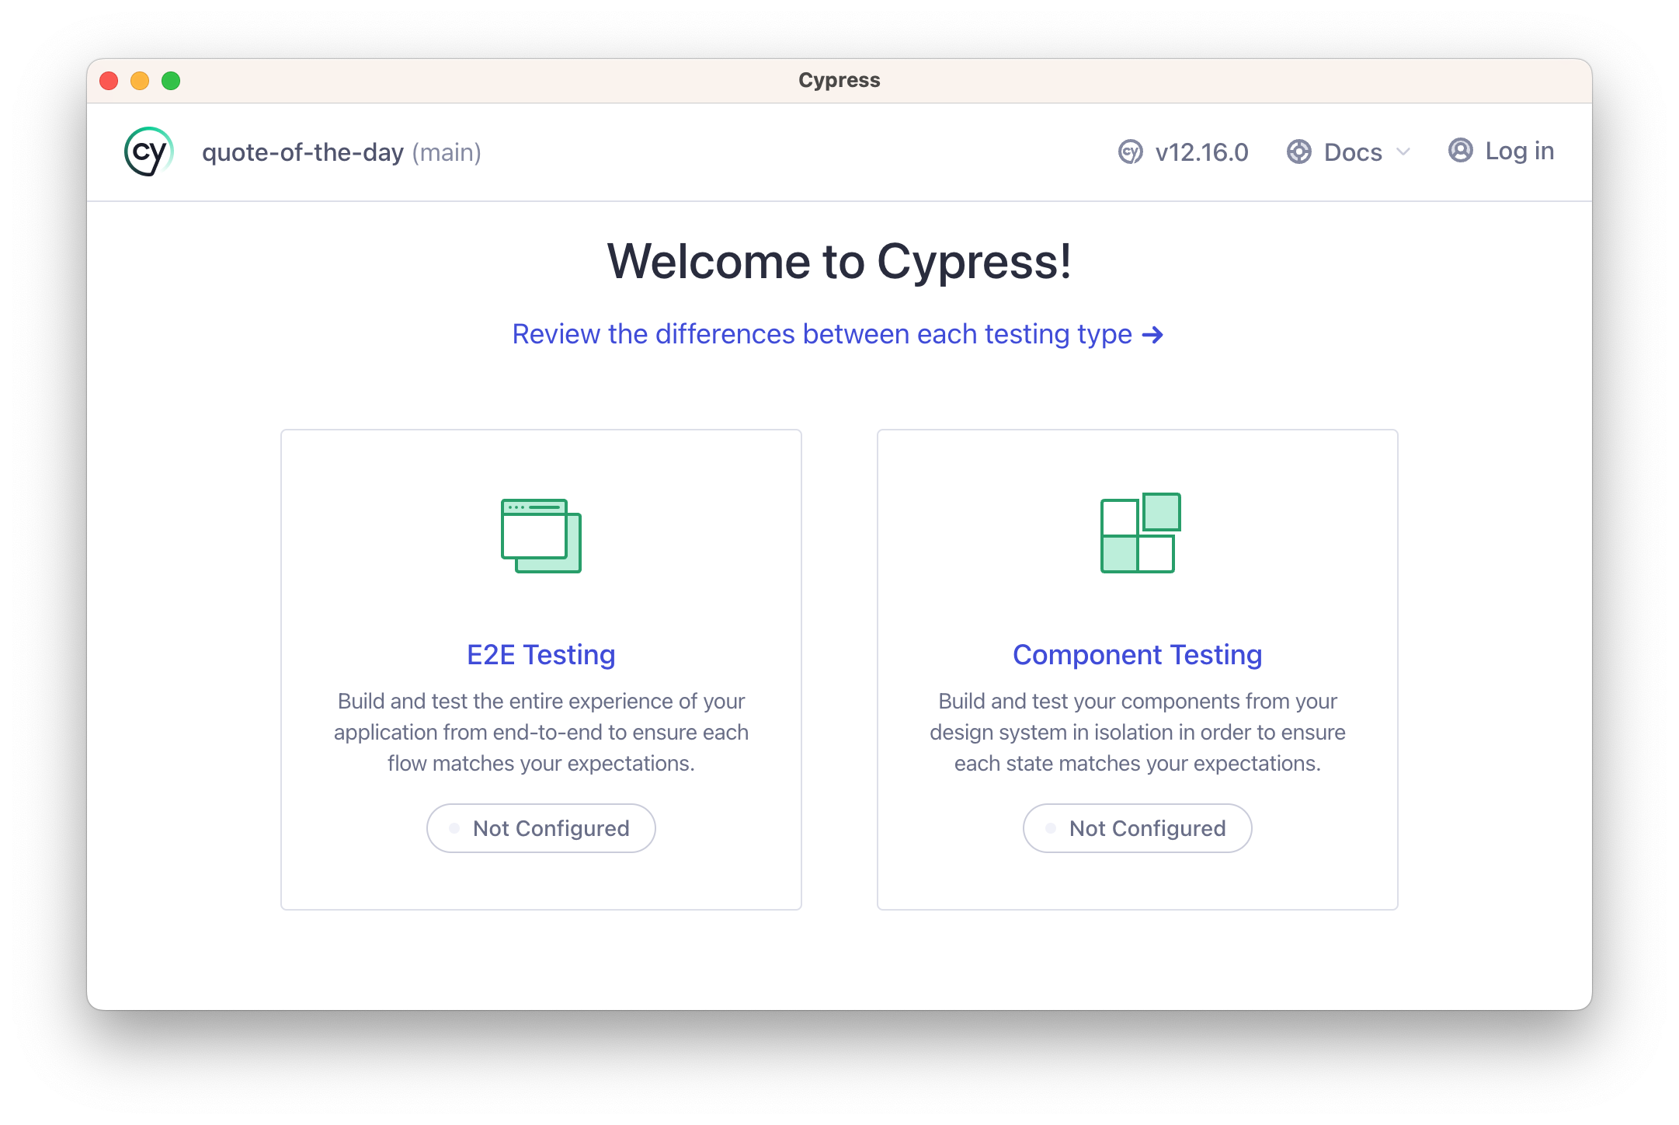This screenshot has height=1125, width=1679.
Task: Click the E2E Testing description text card
Action: 541,732
